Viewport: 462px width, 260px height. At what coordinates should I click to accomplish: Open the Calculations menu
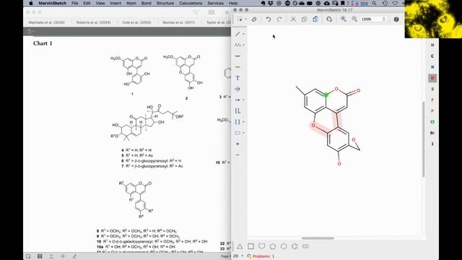(191, 3)
